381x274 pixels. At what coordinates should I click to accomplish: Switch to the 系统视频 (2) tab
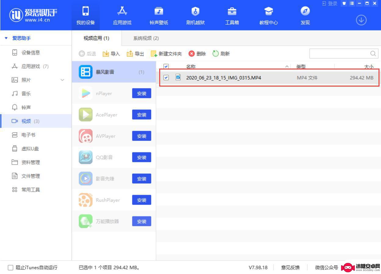coord(146,38)
